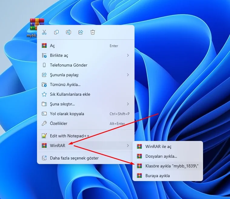
Task: Select Buraya ayıkla in submenu
Action: click(168, 176)
